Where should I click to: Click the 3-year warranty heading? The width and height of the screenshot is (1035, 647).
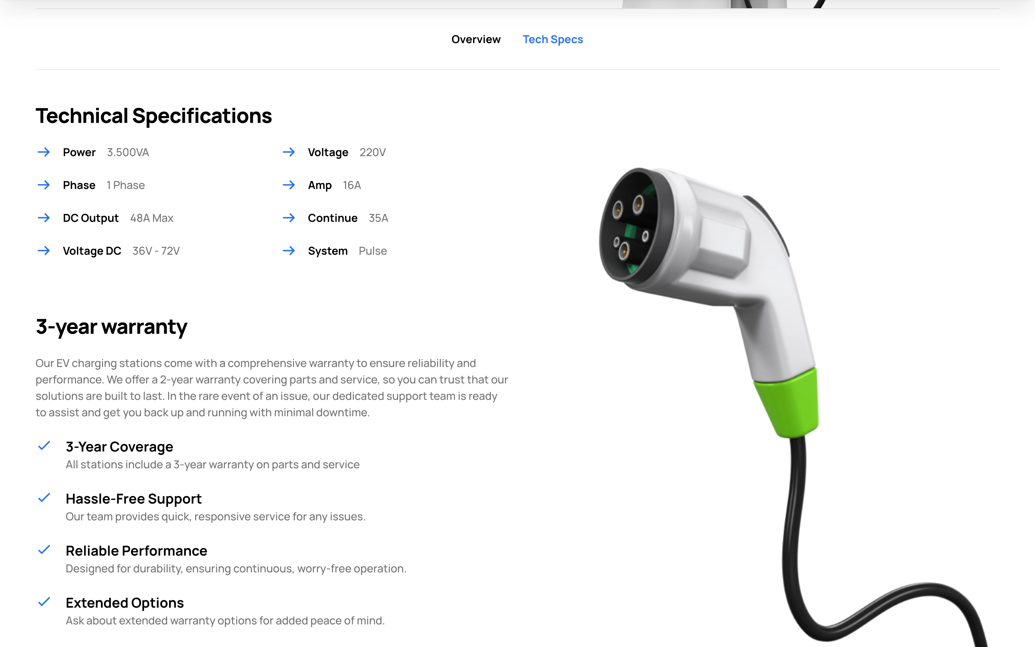coord(111,327)
